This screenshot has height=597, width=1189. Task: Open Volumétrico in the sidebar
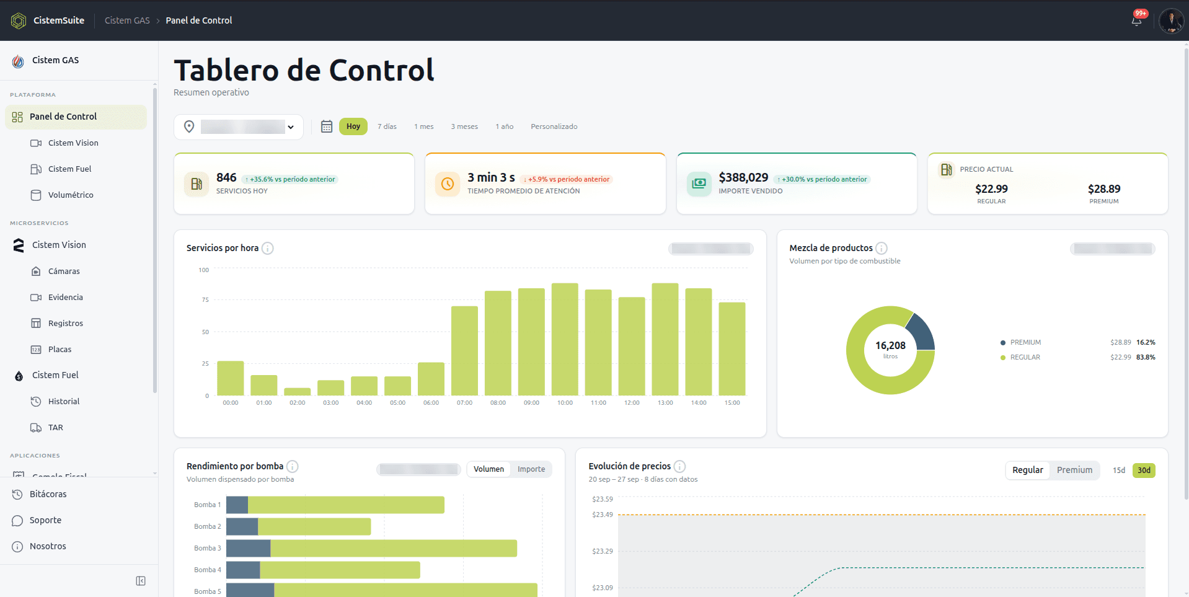point(71,195)
